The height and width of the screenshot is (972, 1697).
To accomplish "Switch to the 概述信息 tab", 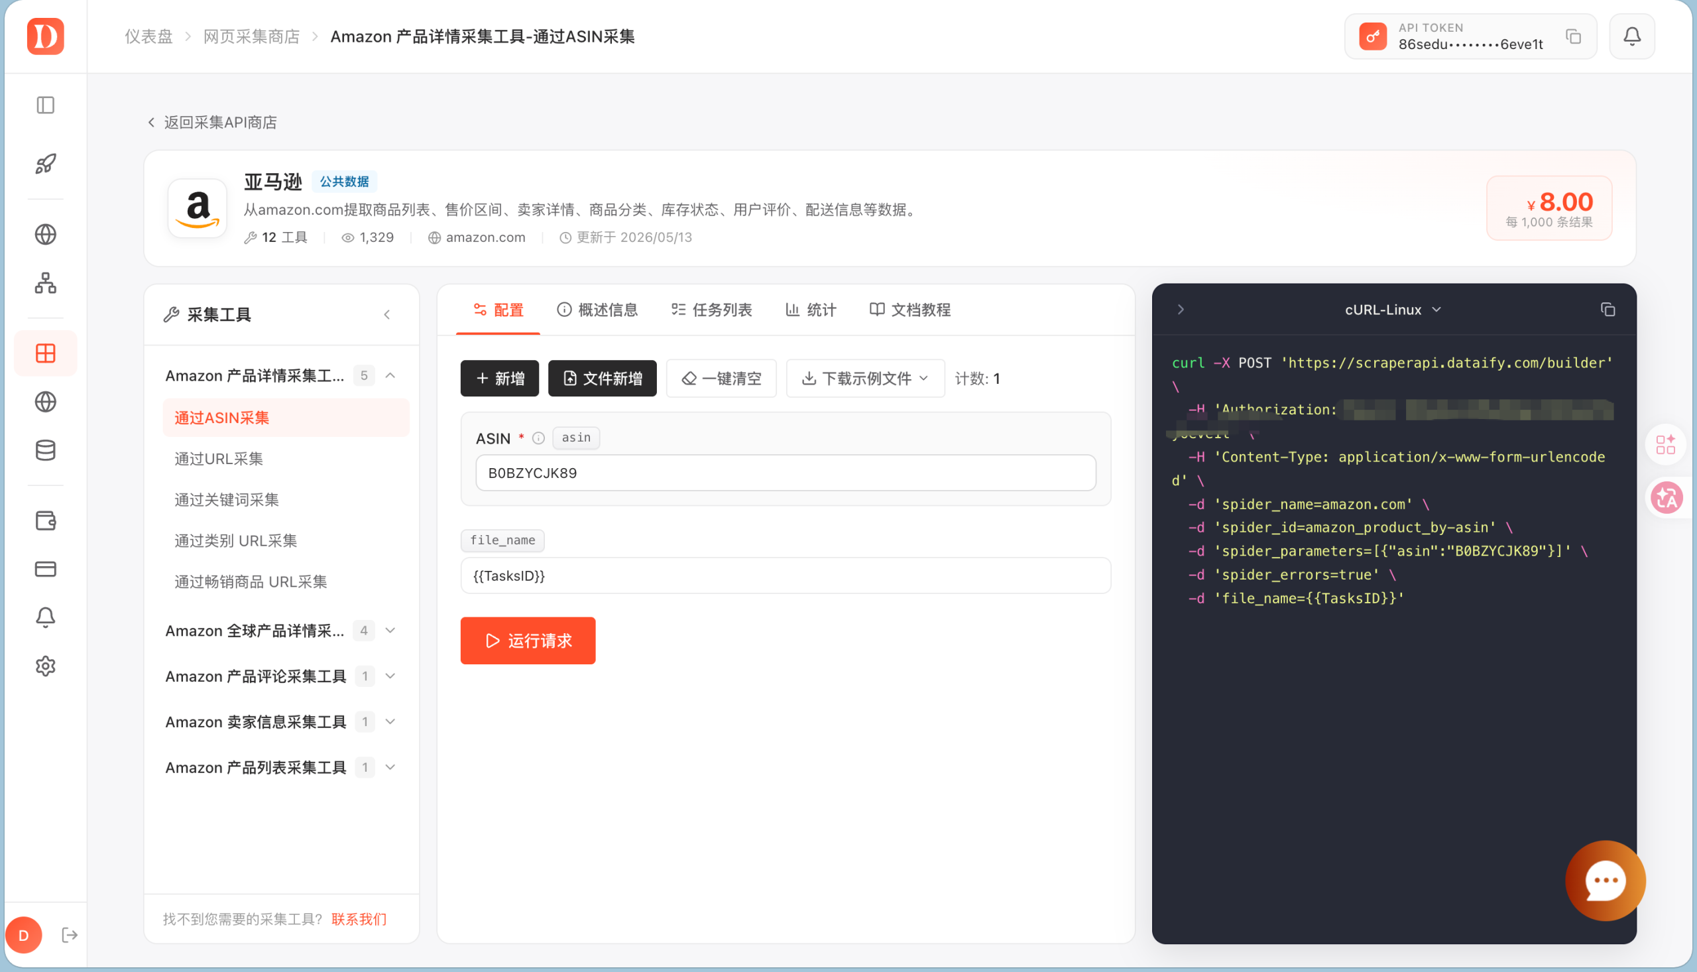I will point(597,310).
